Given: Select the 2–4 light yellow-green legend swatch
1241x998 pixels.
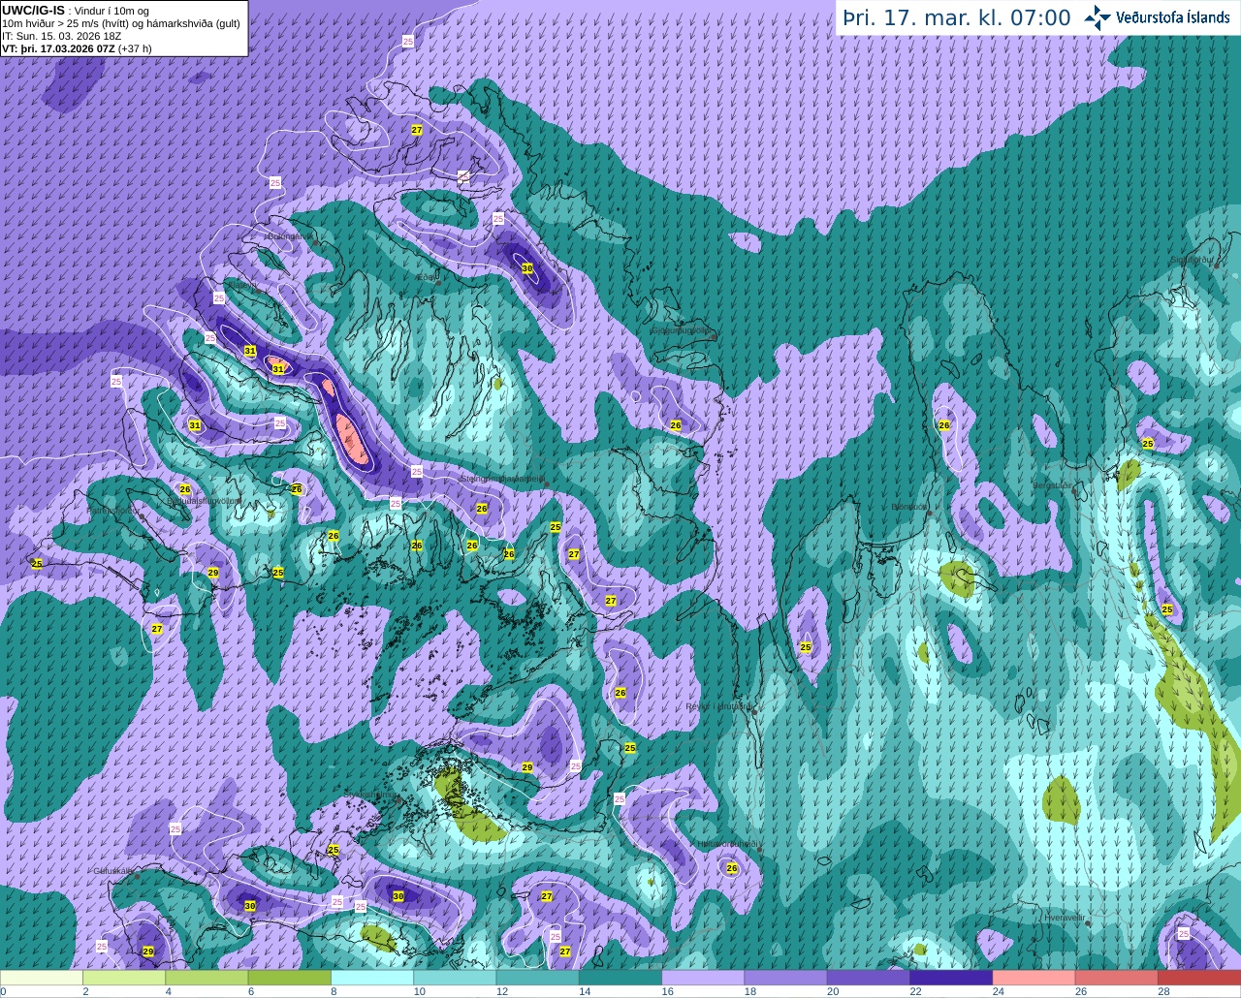Looking at the screenshot, I should point(124,978).
